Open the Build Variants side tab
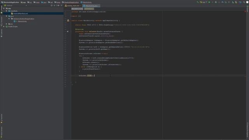The width and height of the screenshot is (249, 140). [2, 132]
